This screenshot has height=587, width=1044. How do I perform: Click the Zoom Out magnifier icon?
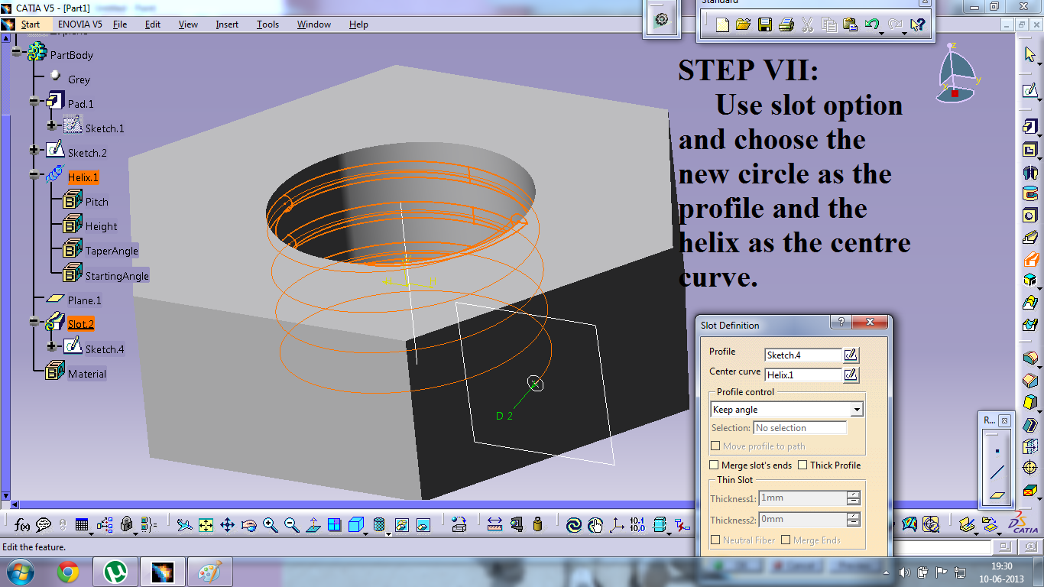pyautogui.click(x=291, y=524)
